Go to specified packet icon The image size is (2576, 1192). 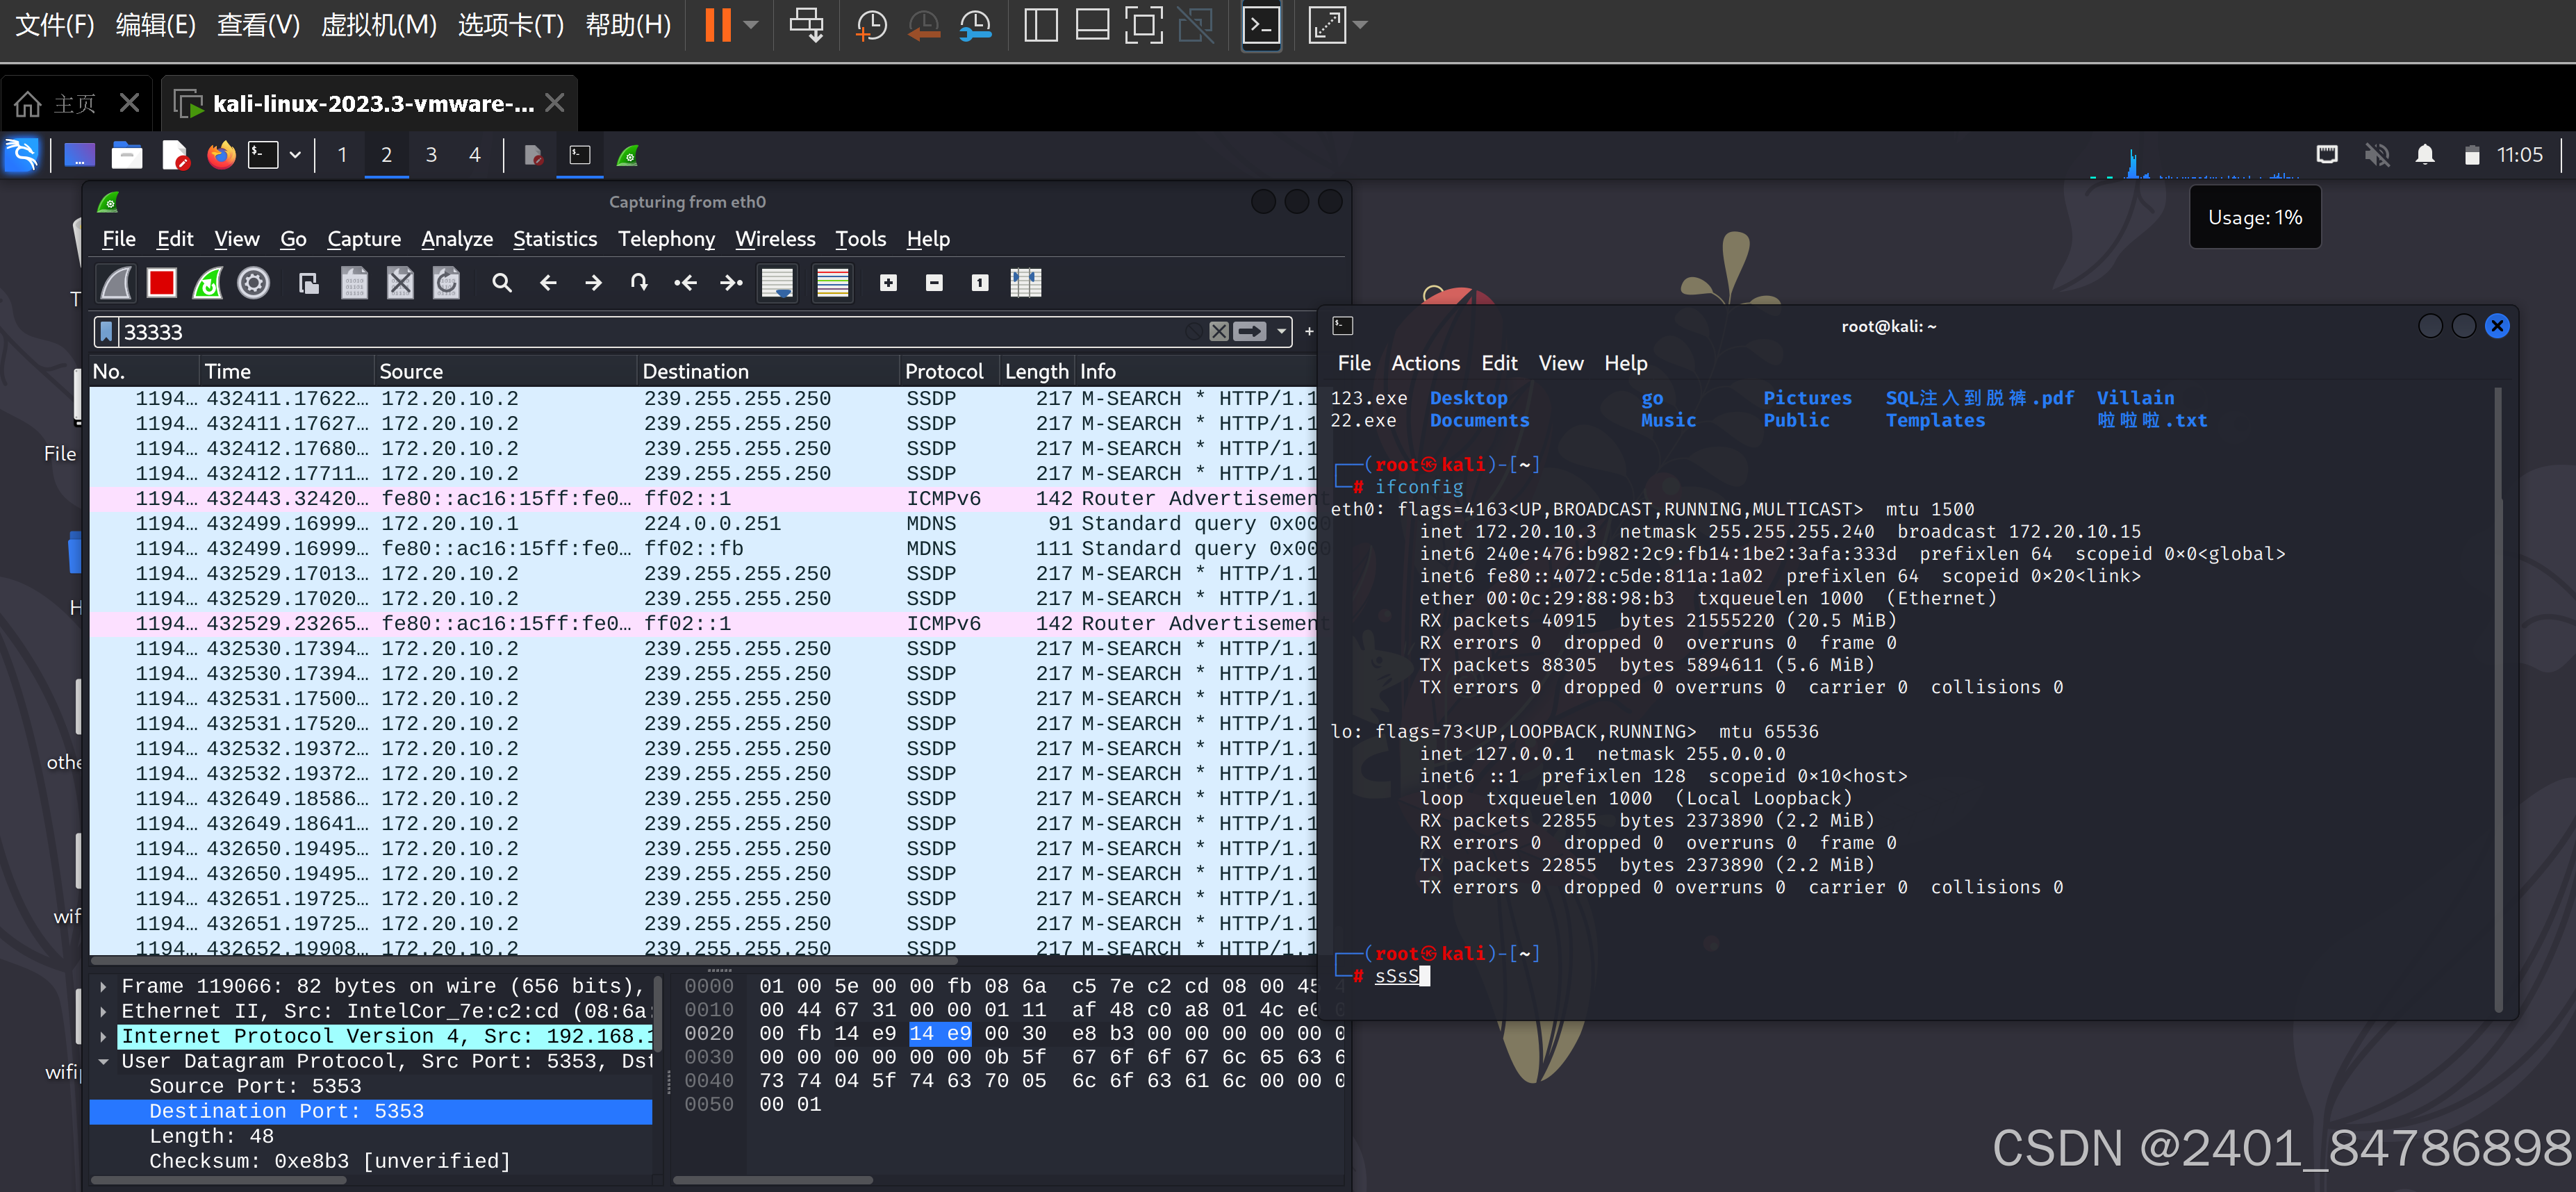point(639,283)
